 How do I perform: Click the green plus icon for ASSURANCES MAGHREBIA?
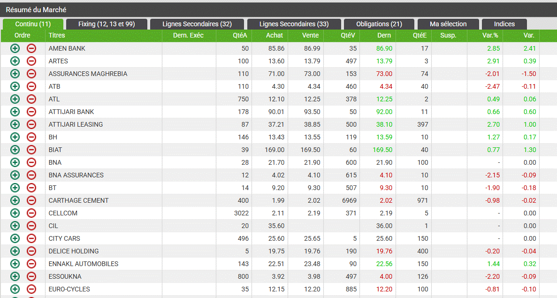(x=15, y=74)
